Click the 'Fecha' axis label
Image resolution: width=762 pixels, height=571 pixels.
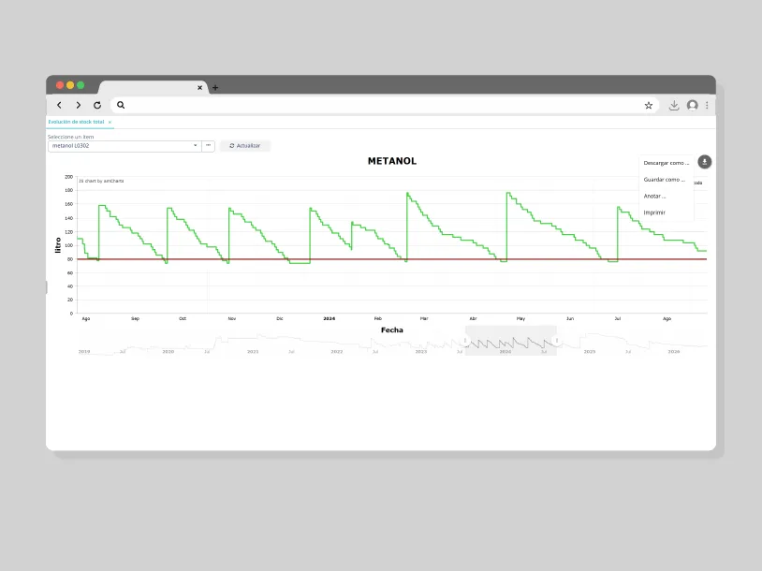[391, 330]
